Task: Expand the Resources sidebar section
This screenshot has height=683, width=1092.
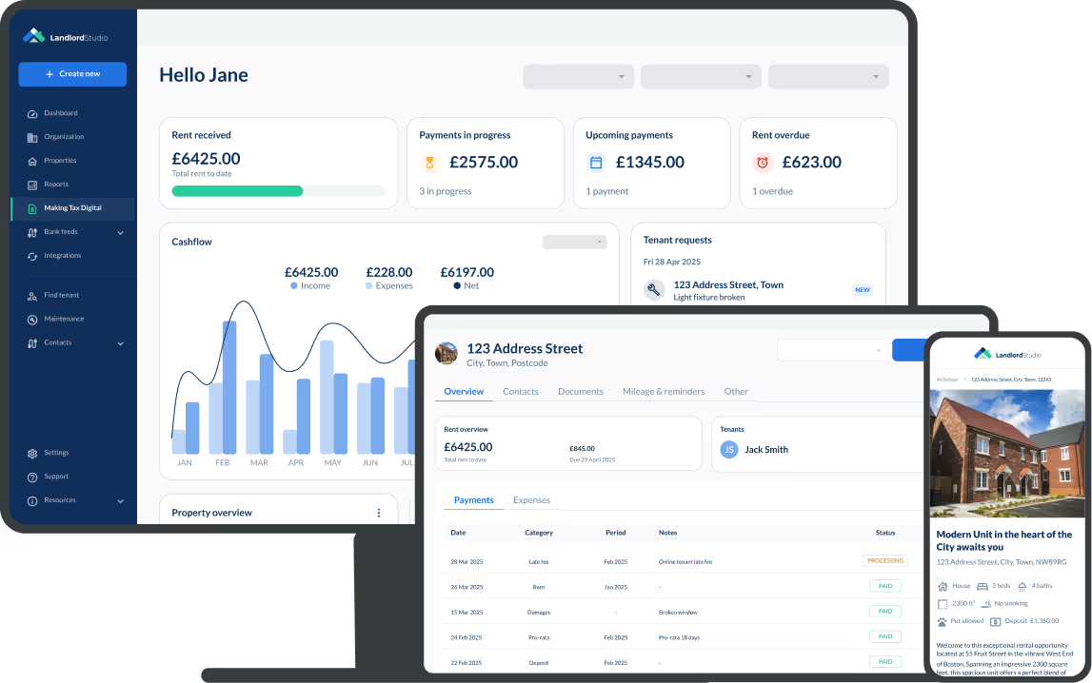Action: 121,500
